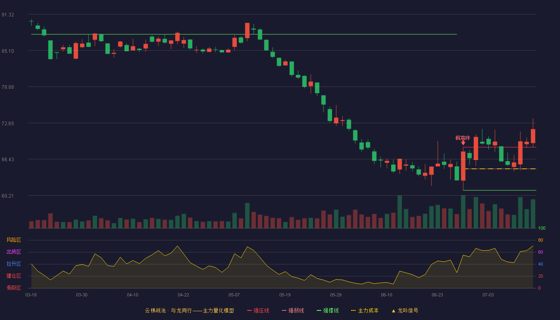Image resolution: width=560 pixels, height=320 pixels.
Task: Click the 建仓区 zone label
Action: (x=14, y=276)
